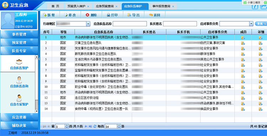Close the 事件报告查询 tab
The width and height of the screenshot is (267, 136).
173,6
